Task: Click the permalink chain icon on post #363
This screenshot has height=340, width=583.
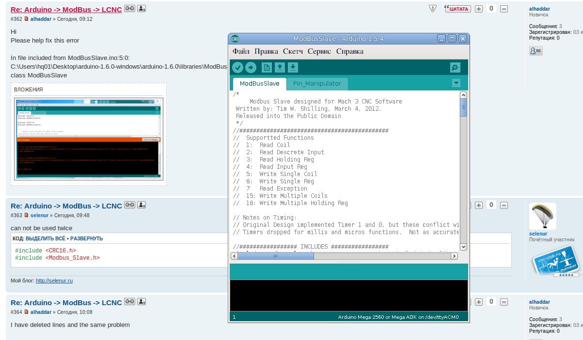Action: click(x=129, y=205)
